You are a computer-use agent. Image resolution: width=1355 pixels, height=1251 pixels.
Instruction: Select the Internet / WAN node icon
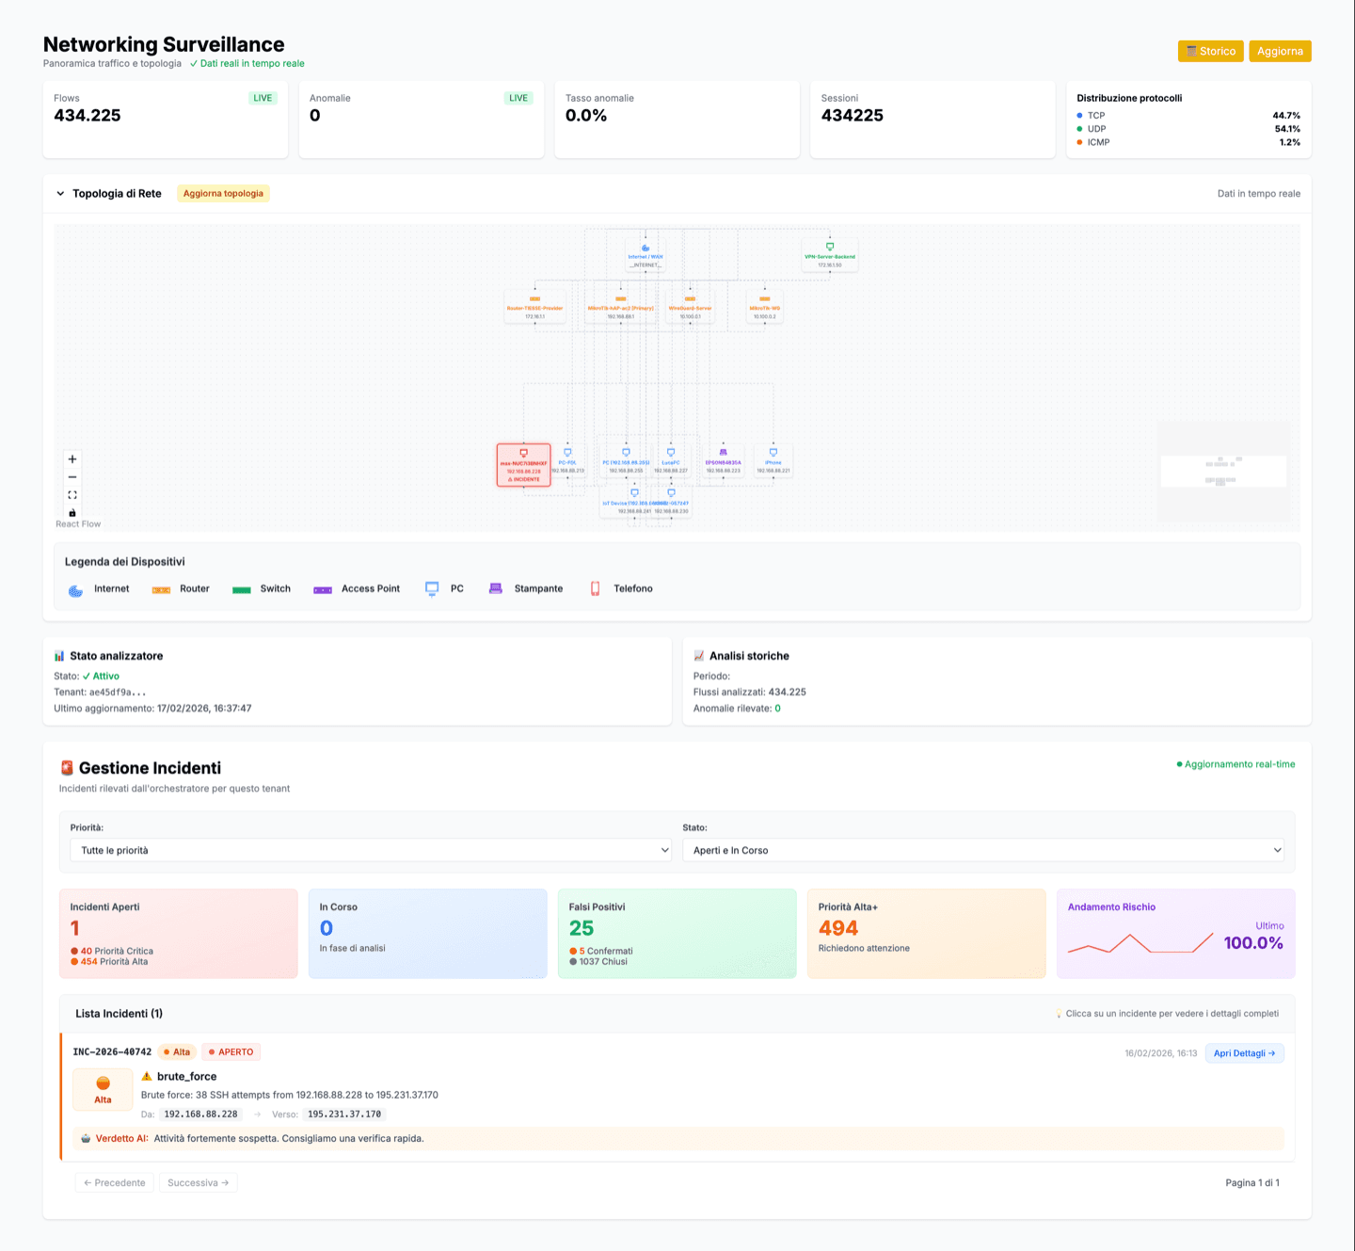pos(646,249)
